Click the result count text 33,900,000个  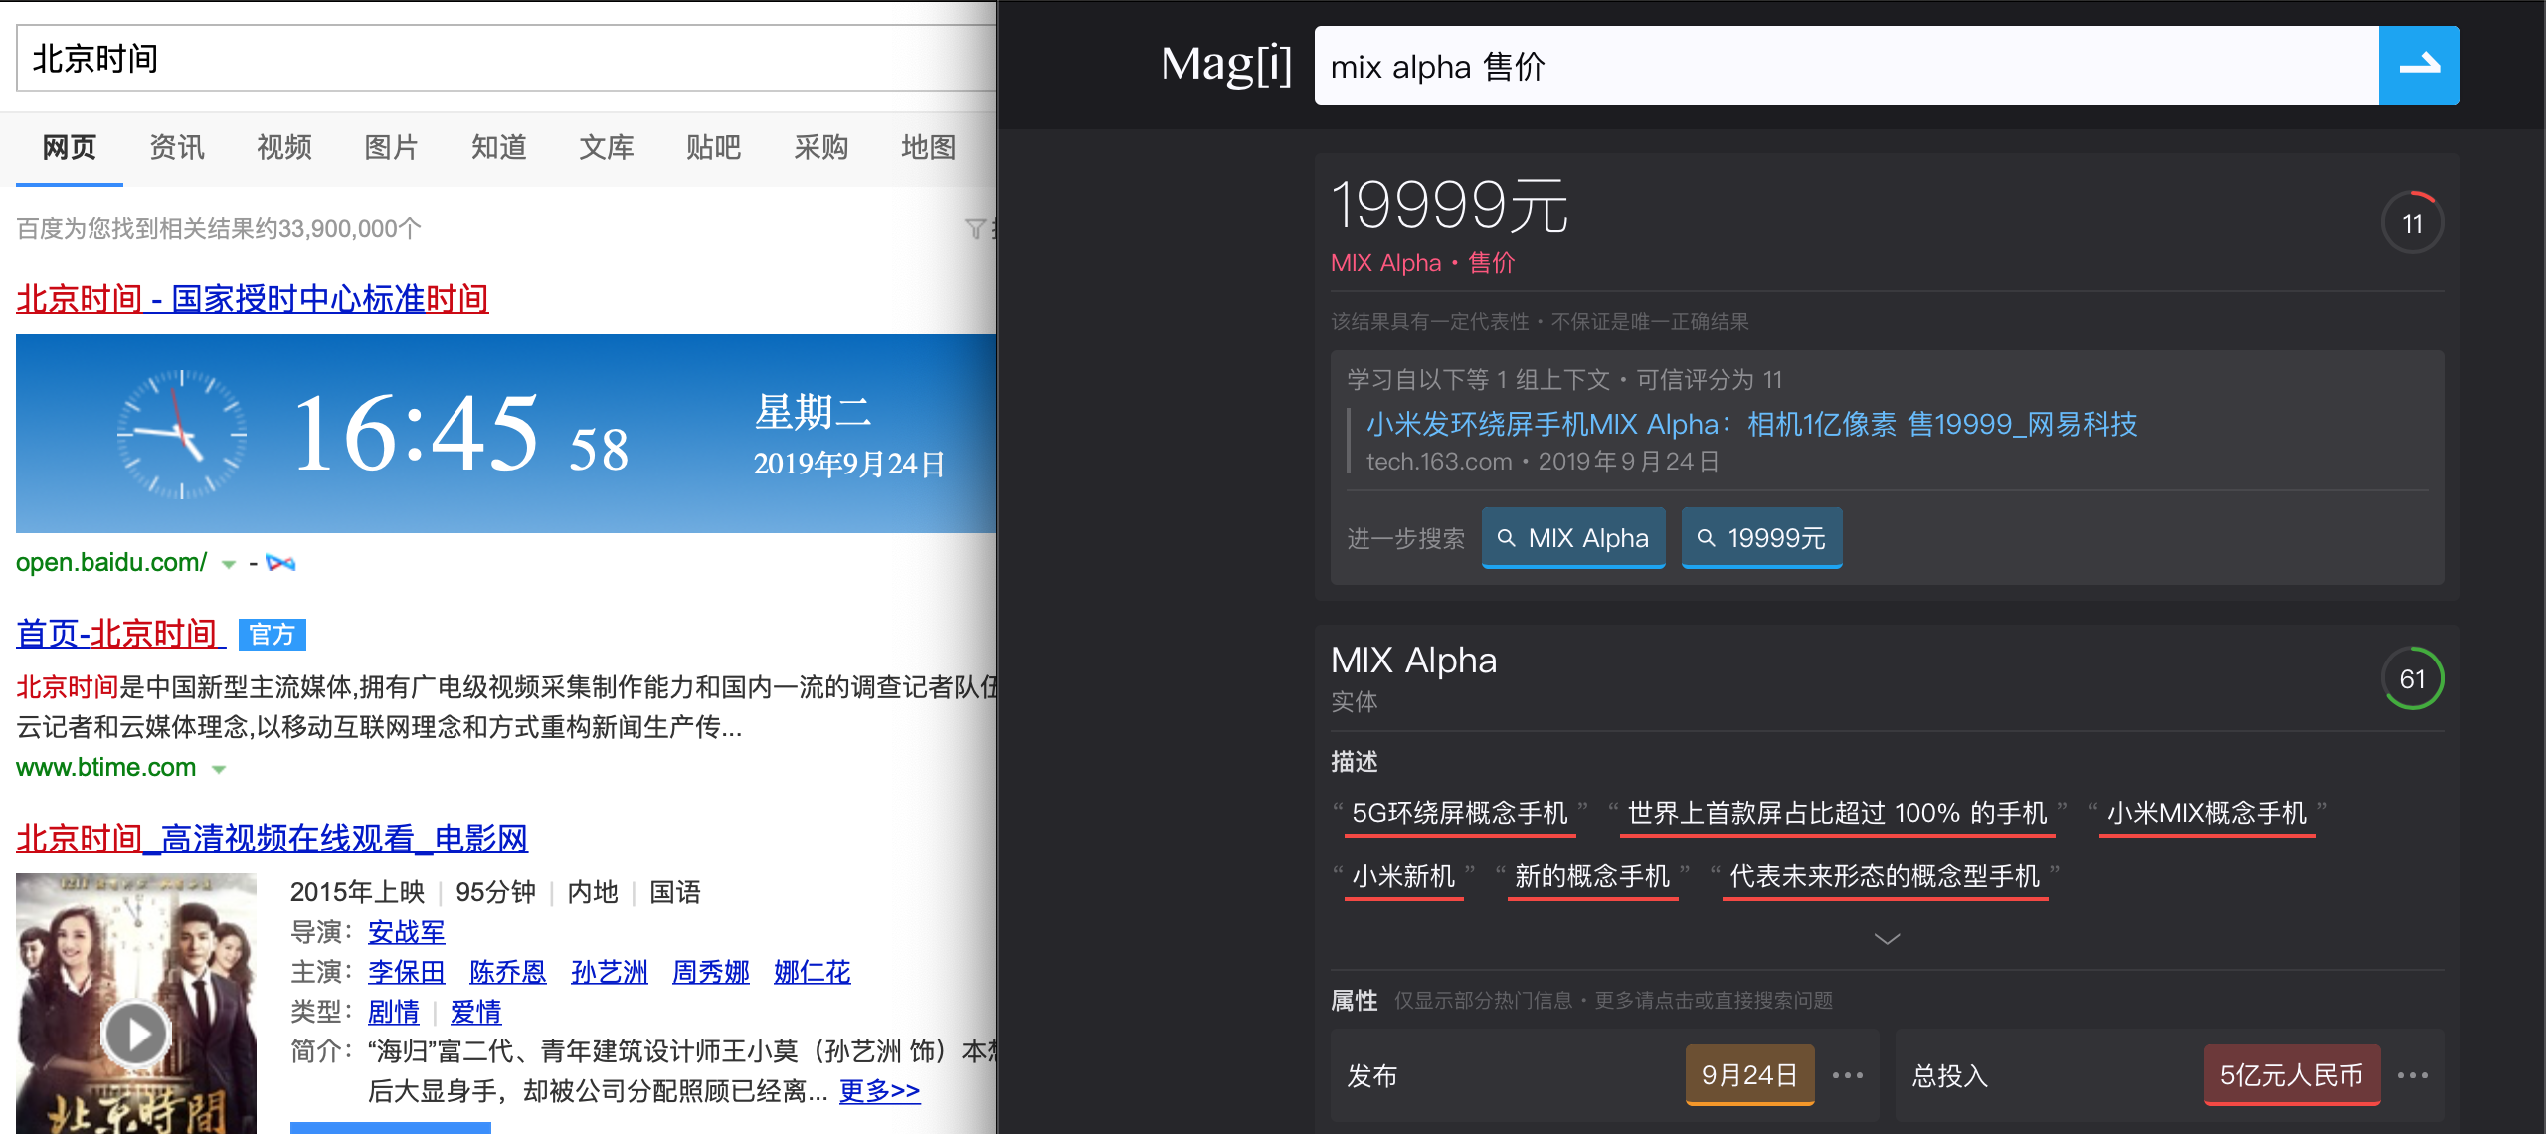point(349,229)
